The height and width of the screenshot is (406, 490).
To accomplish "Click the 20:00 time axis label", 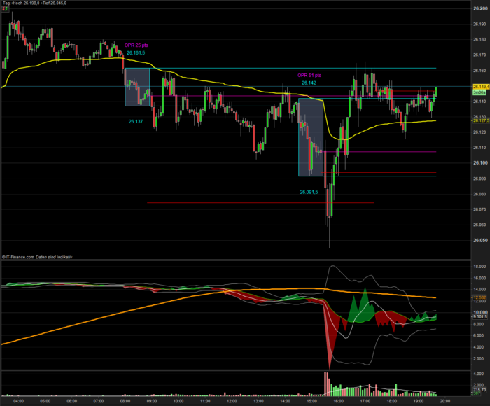I will click(445, 401).
